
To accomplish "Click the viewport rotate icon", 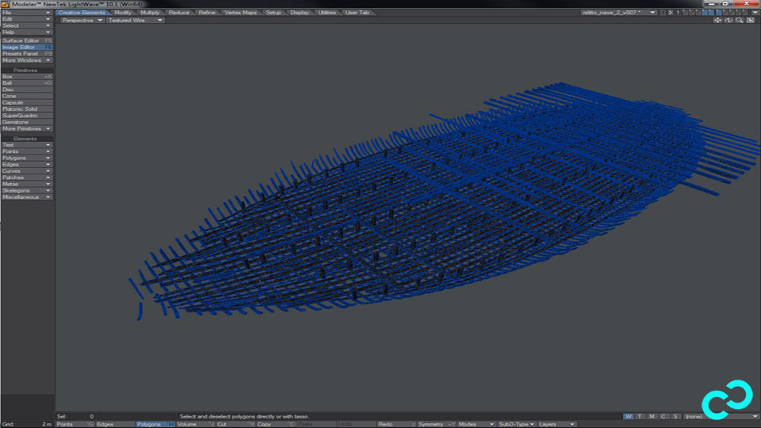I will tap(728, 21).
